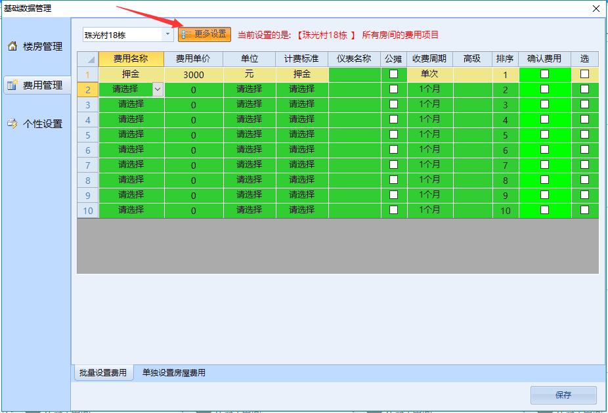Switch to 批量设置费用 tab
The image size is (608, 413).
[103, 373]
